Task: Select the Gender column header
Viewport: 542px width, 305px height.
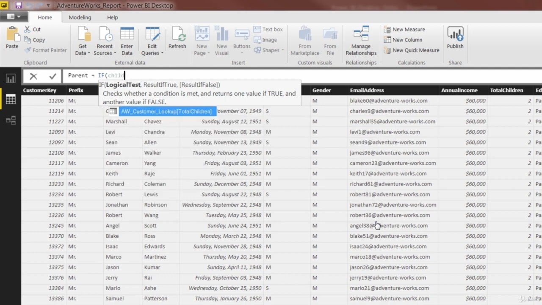Action: tap(328, 90)
